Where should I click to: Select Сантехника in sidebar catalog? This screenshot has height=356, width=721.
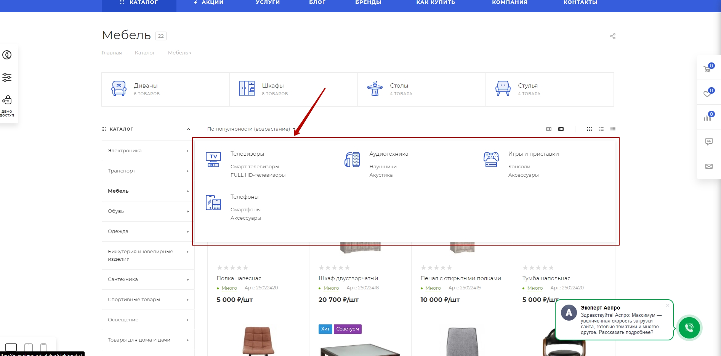tap(123, 279)
